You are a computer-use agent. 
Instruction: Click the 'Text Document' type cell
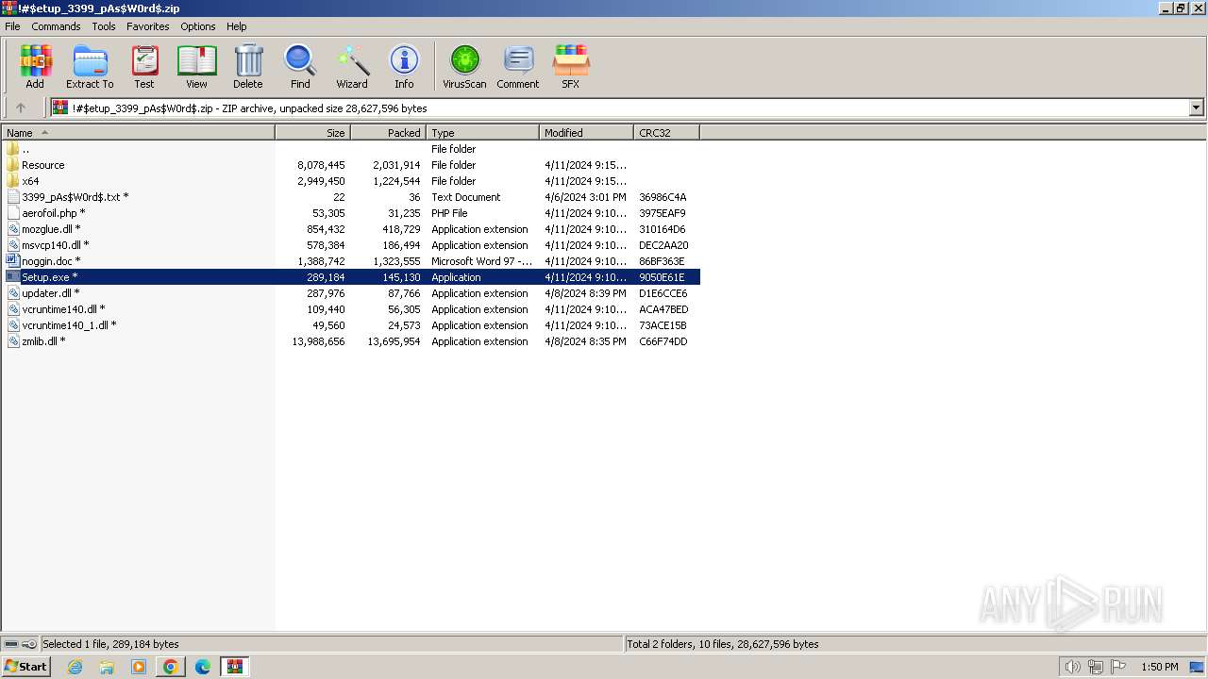466,197
